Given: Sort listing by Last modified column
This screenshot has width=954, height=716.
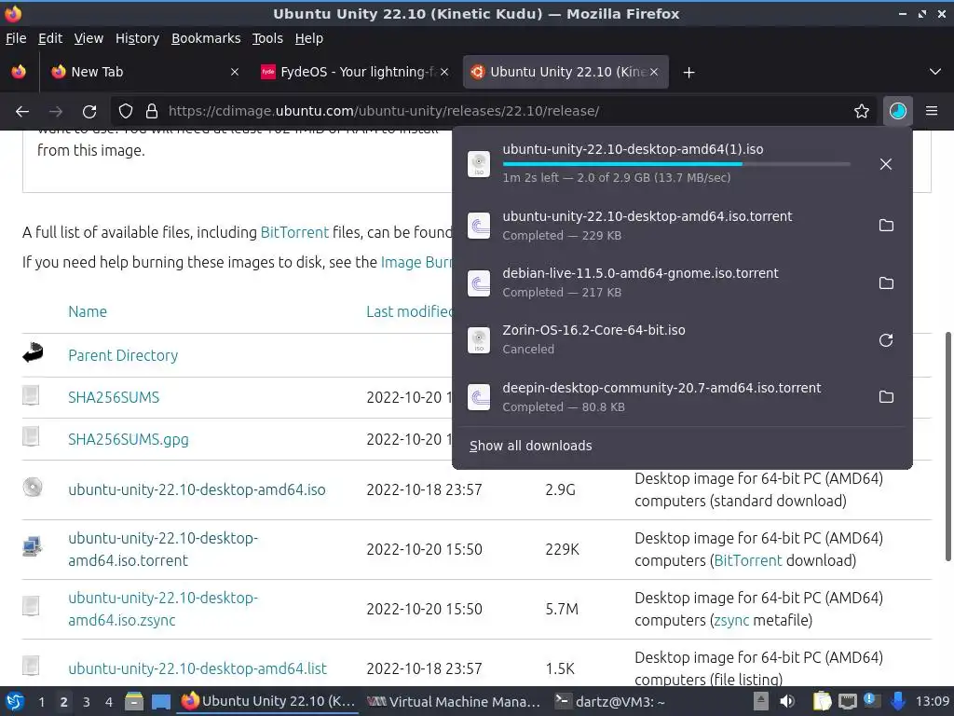Looking at the screenshot, I should coord(410,311).
